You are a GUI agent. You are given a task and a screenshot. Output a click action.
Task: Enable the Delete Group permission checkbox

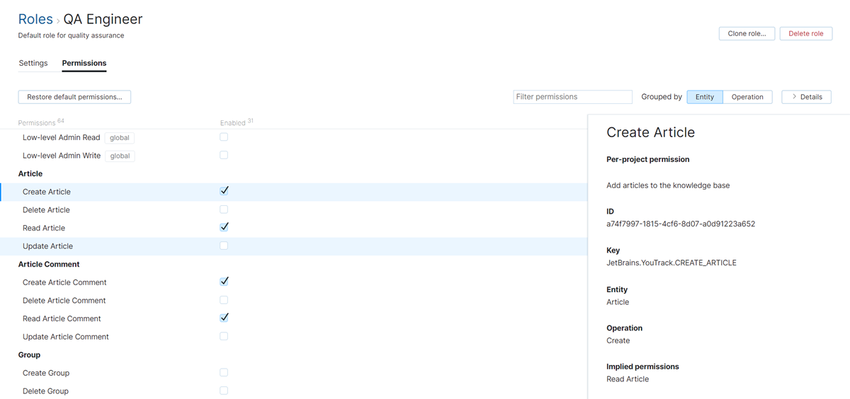[224, 391]
